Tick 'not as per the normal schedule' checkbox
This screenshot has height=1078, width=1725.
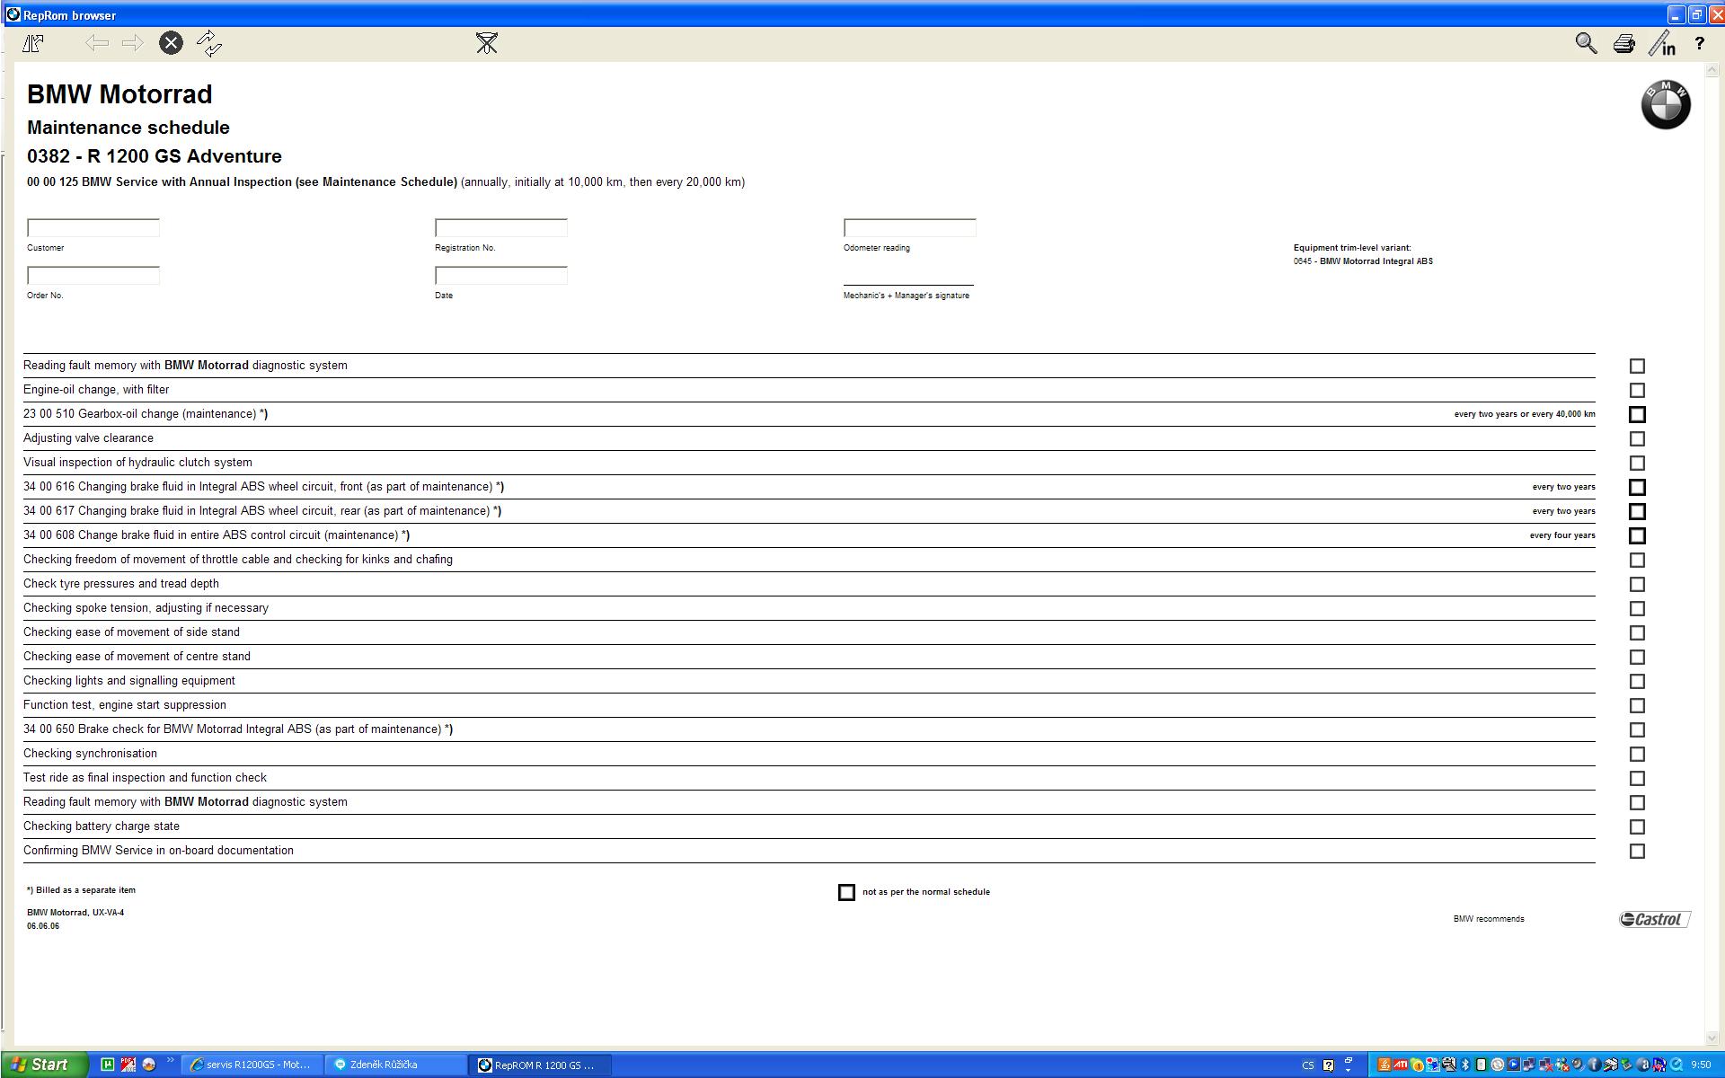[846, 892]
